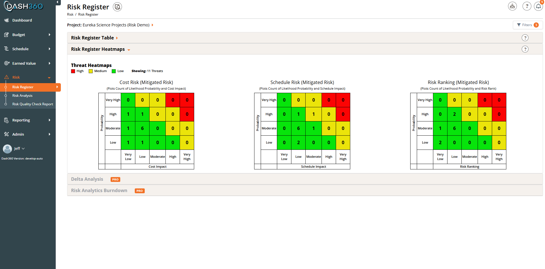Click the red High legend swatch

coord(73,71)
